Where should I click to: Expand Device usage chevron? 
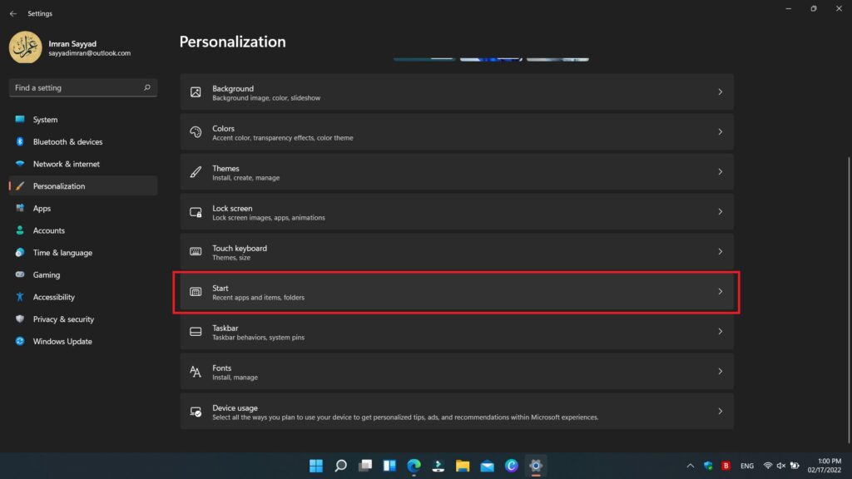(x=721, y=411)
